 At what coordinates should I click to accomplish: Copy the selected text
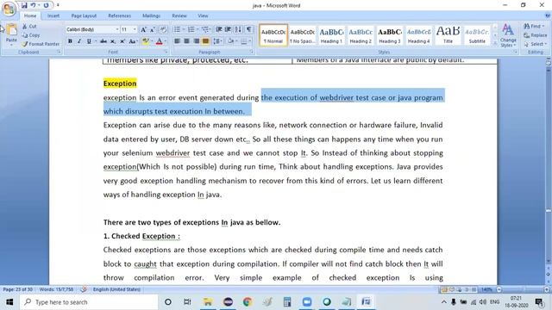pyautogui.click(x=31, y=35)
